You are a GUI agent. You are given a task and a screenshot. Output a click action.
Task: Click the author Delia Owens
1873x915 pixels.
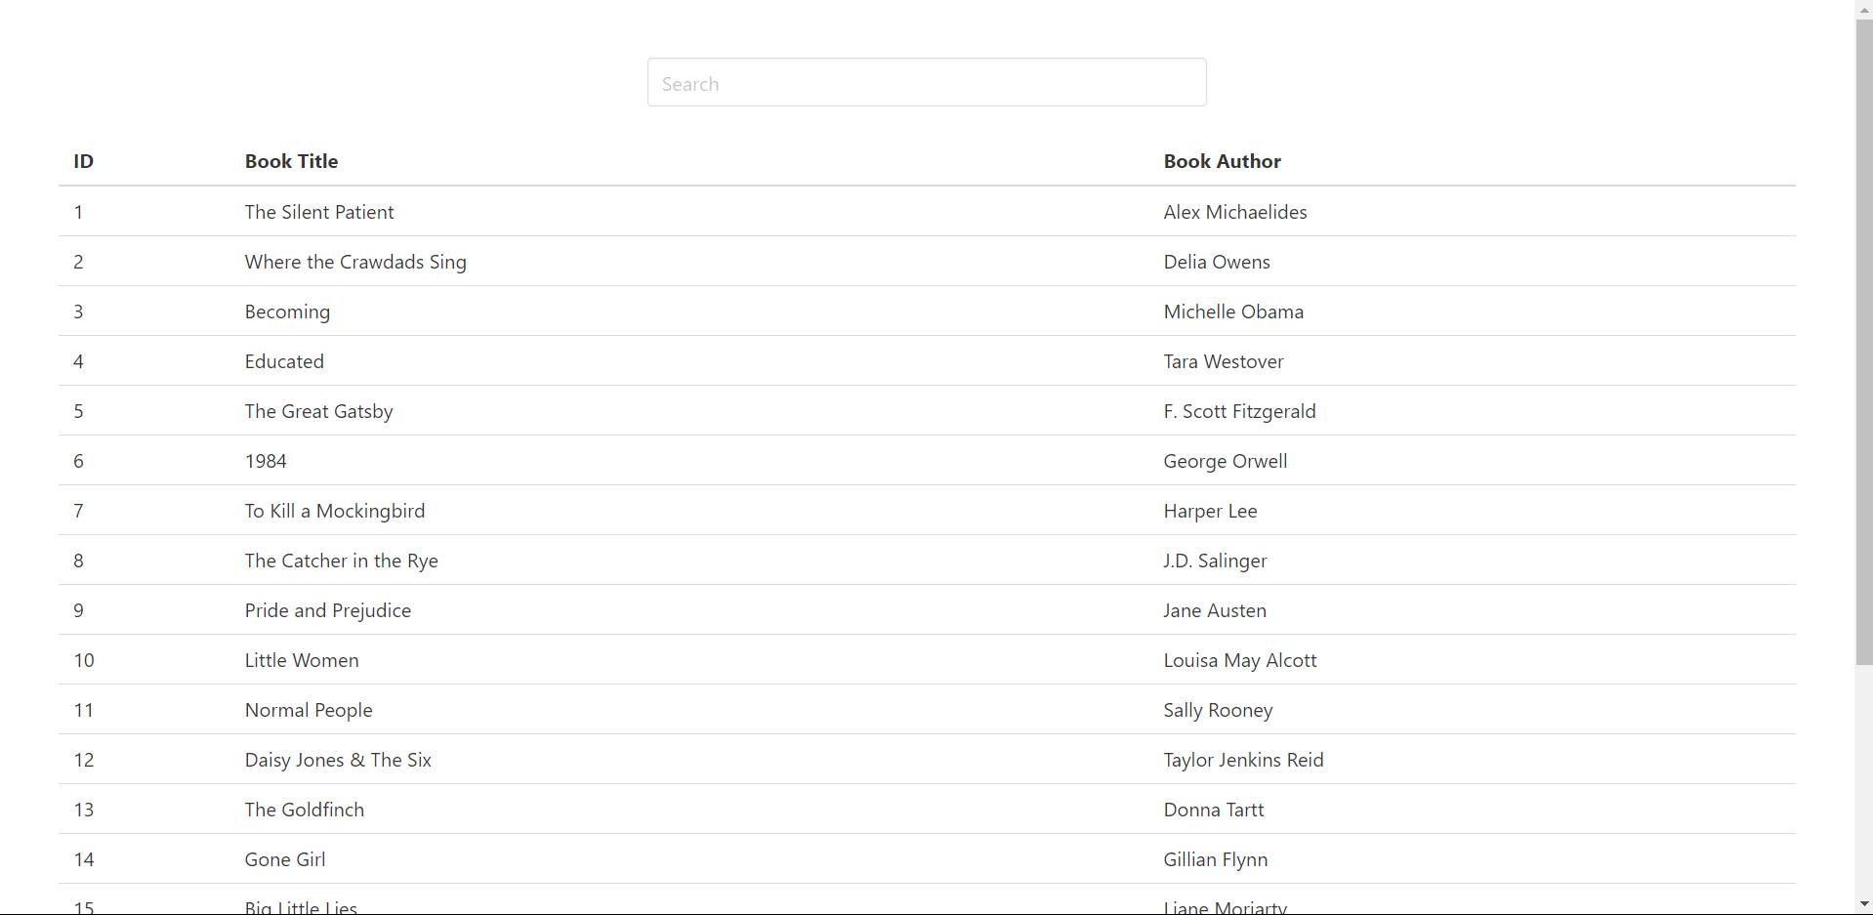[x=1217, y=262]
